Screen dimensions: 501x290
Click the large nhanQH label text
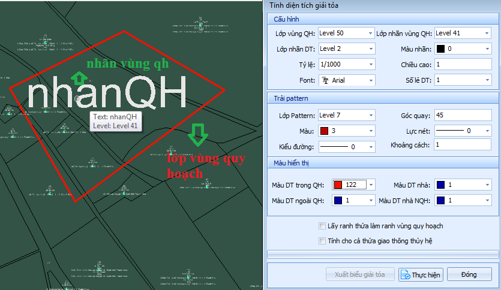pos(107,93)
